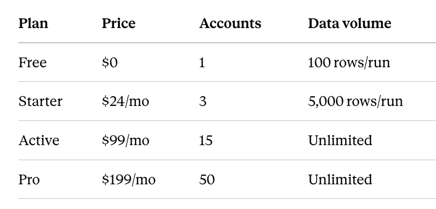Click the 1 account cell for Free
Viewport: 436px width, 209px height.
point(202,62)
